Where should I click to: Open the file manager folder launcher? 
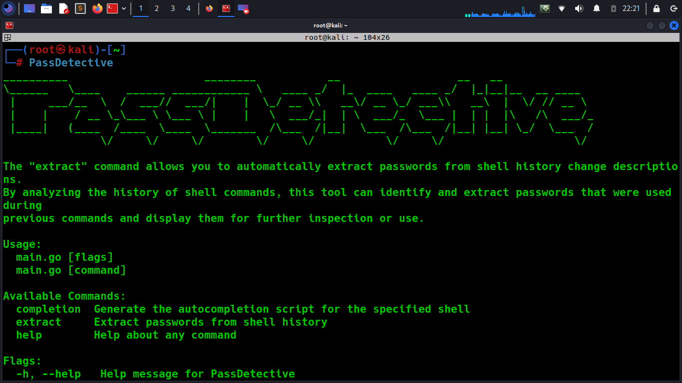point(46,8)
